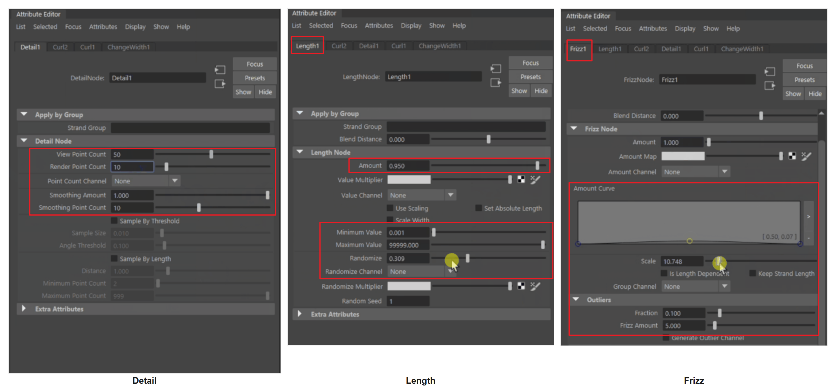Switch to Curl2 tab in Detail panel

(x=60, y=47)
